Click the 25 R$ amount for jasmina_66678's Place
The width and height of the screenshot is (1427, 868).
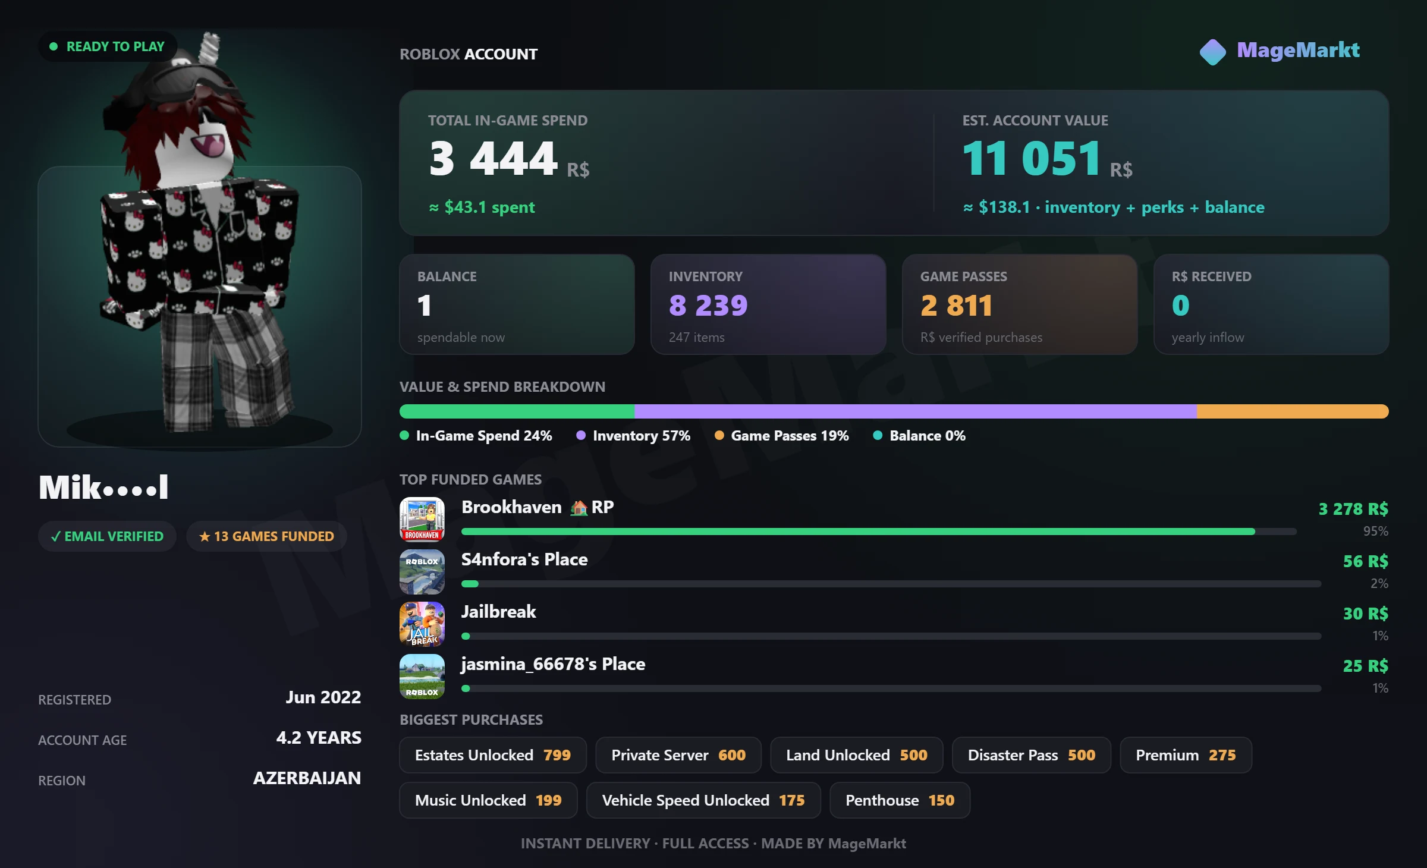[1366, 666]
